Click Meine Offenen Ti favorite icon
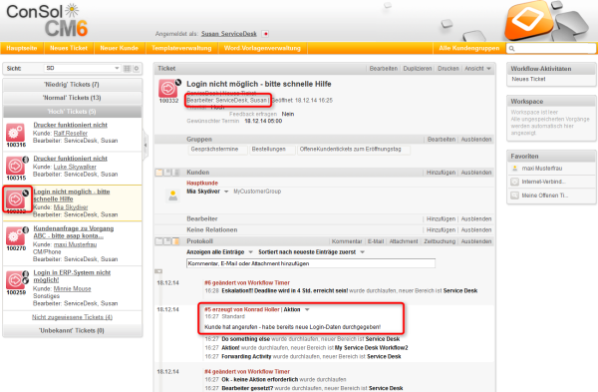Viewport: 598px width, 392px height. point(515,196)
